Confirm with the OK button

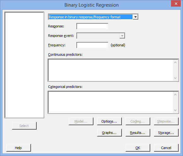point(138,148)
